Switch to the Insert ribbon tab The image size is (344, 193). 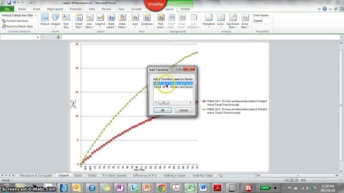pyautogui.click(x=37, y=9)
